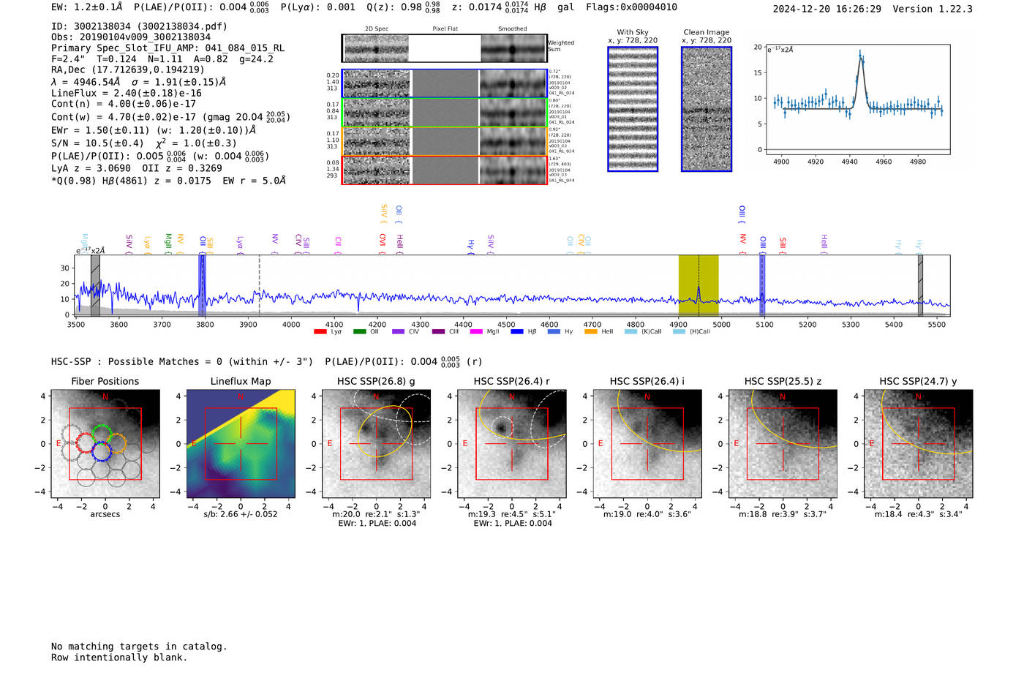The height and width of the screenshot is (697, 1024).
Task: Select the HSC SSP(24.7) y image
Action: [918, 443]
